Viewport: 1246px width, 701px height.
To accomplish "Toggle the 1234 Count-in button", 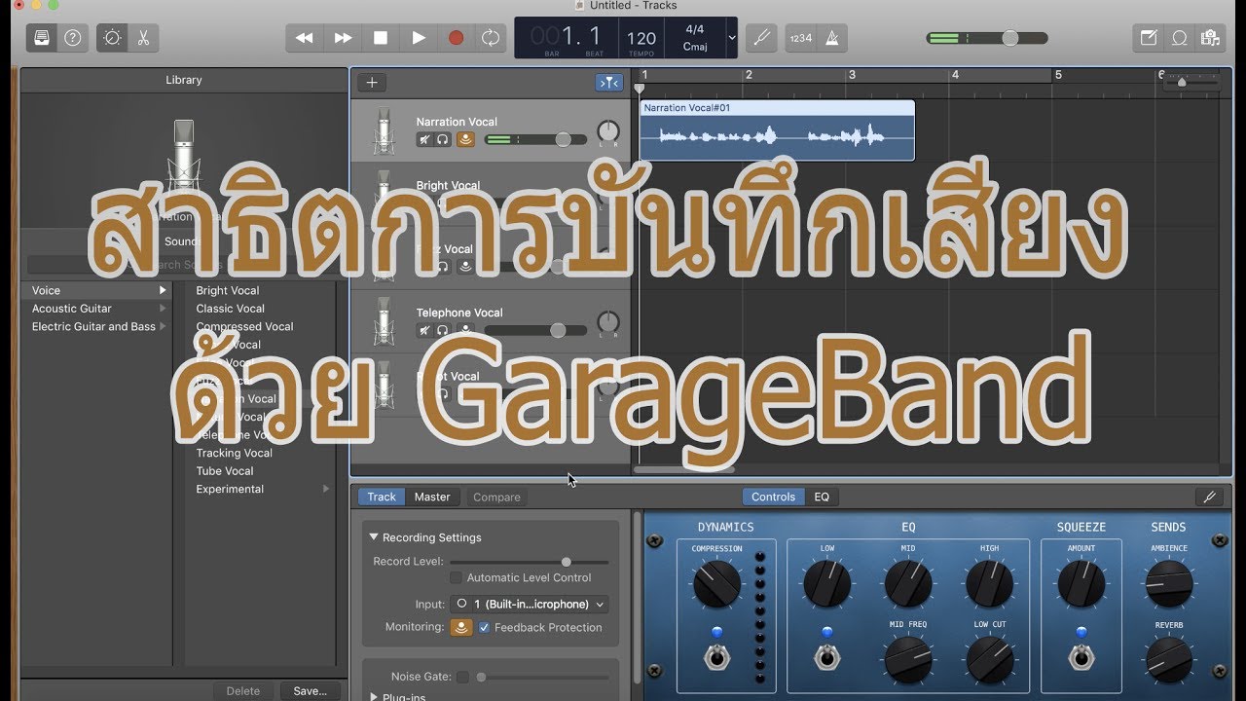I will 800,38.
